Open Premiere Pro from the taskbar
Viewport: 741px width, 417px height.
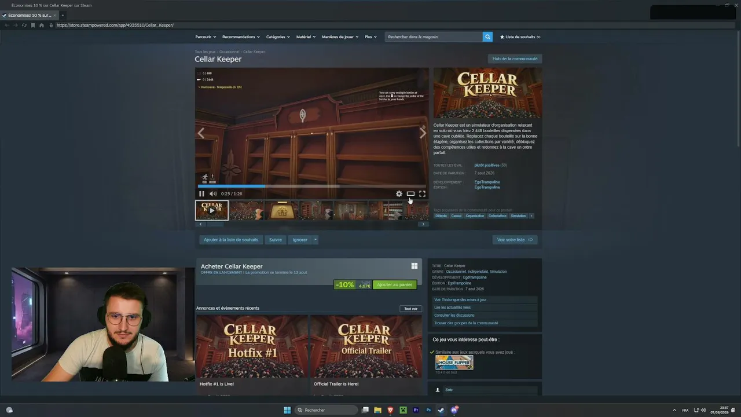(x=416, y=410)
